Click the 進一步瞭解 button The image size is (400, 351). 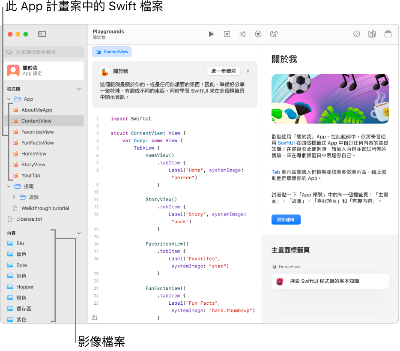pos(224,71)
